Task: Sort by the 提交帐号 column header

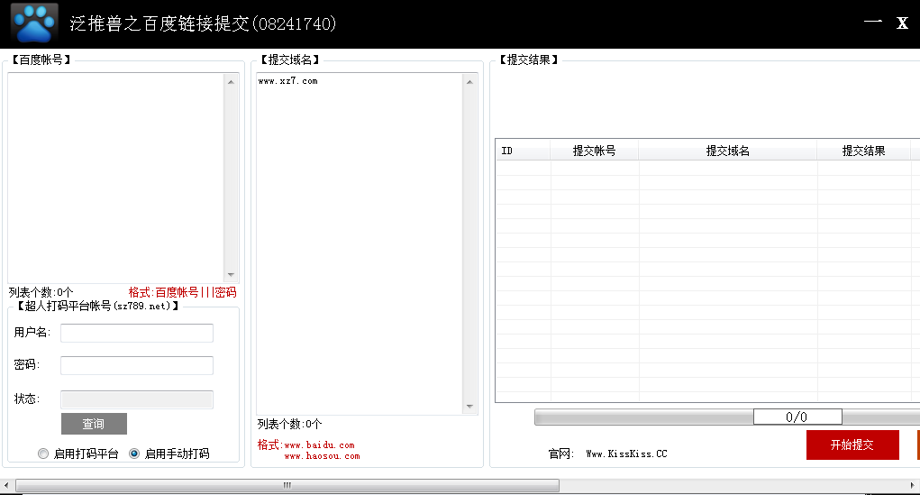Action: pyautogui.click(x=595, y=151)
